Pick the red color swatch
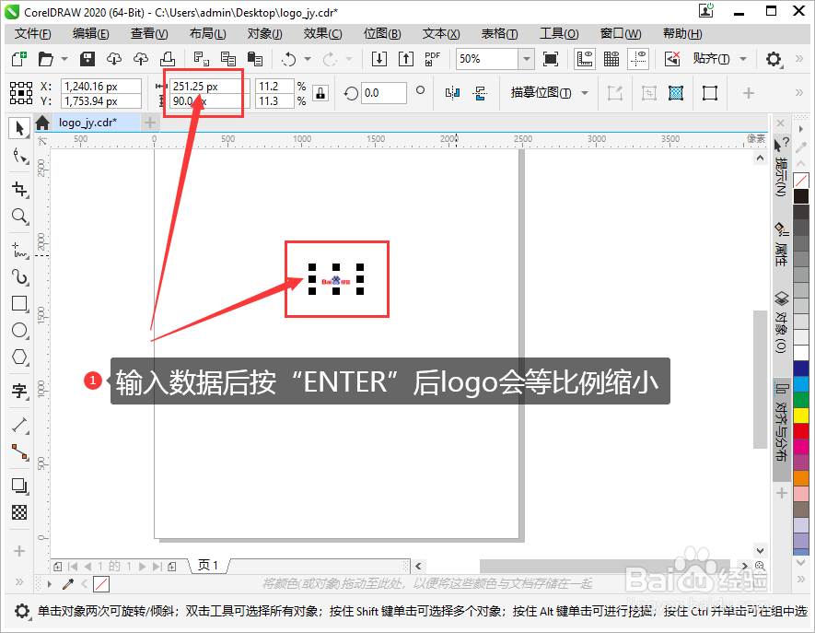Viewport: 815px width, 633px height. 801,431
